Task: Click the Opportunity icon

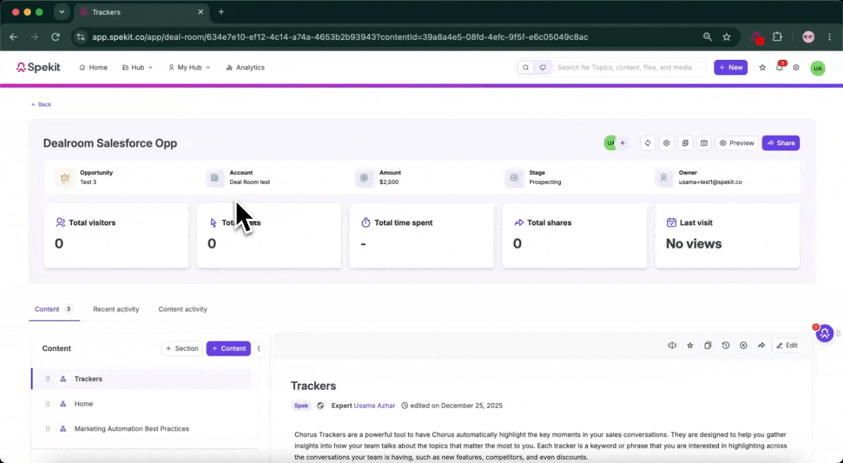Action: pyautogui.click(x=65, y=177)
